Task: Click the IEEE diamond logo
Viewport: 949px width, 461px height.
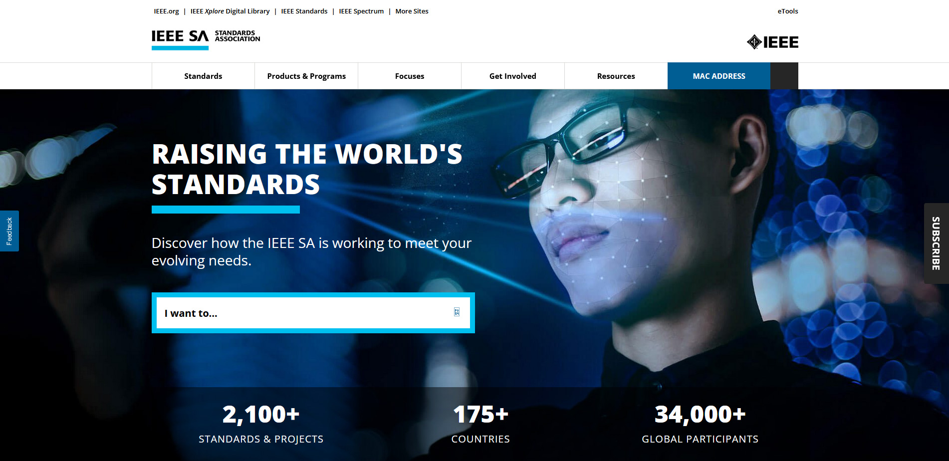Action: 772,42
